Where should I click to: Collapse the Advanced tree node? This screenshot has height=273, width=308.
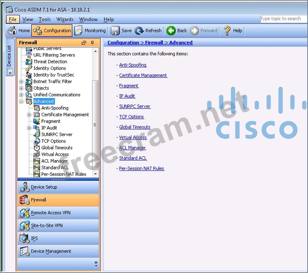pyautogui.click(x=22, y=101)
